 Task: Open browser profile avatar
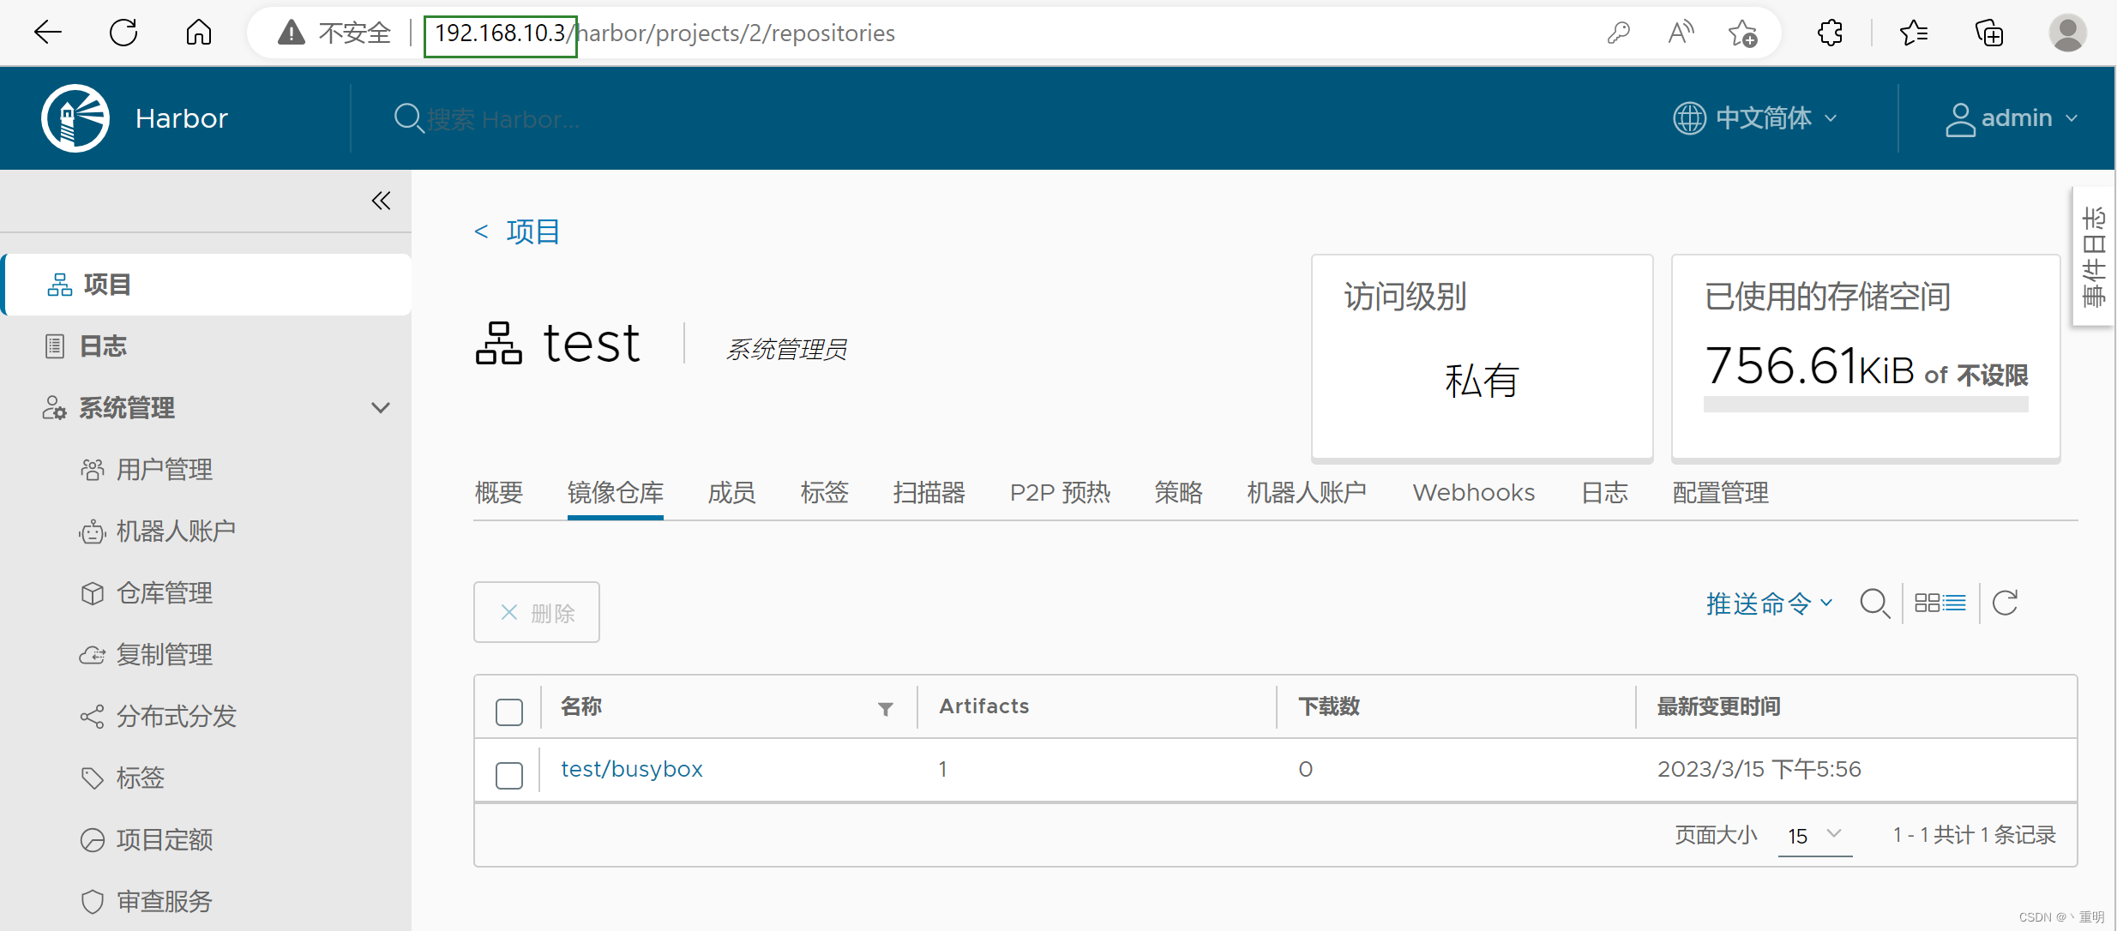(x=2067, y=33)
